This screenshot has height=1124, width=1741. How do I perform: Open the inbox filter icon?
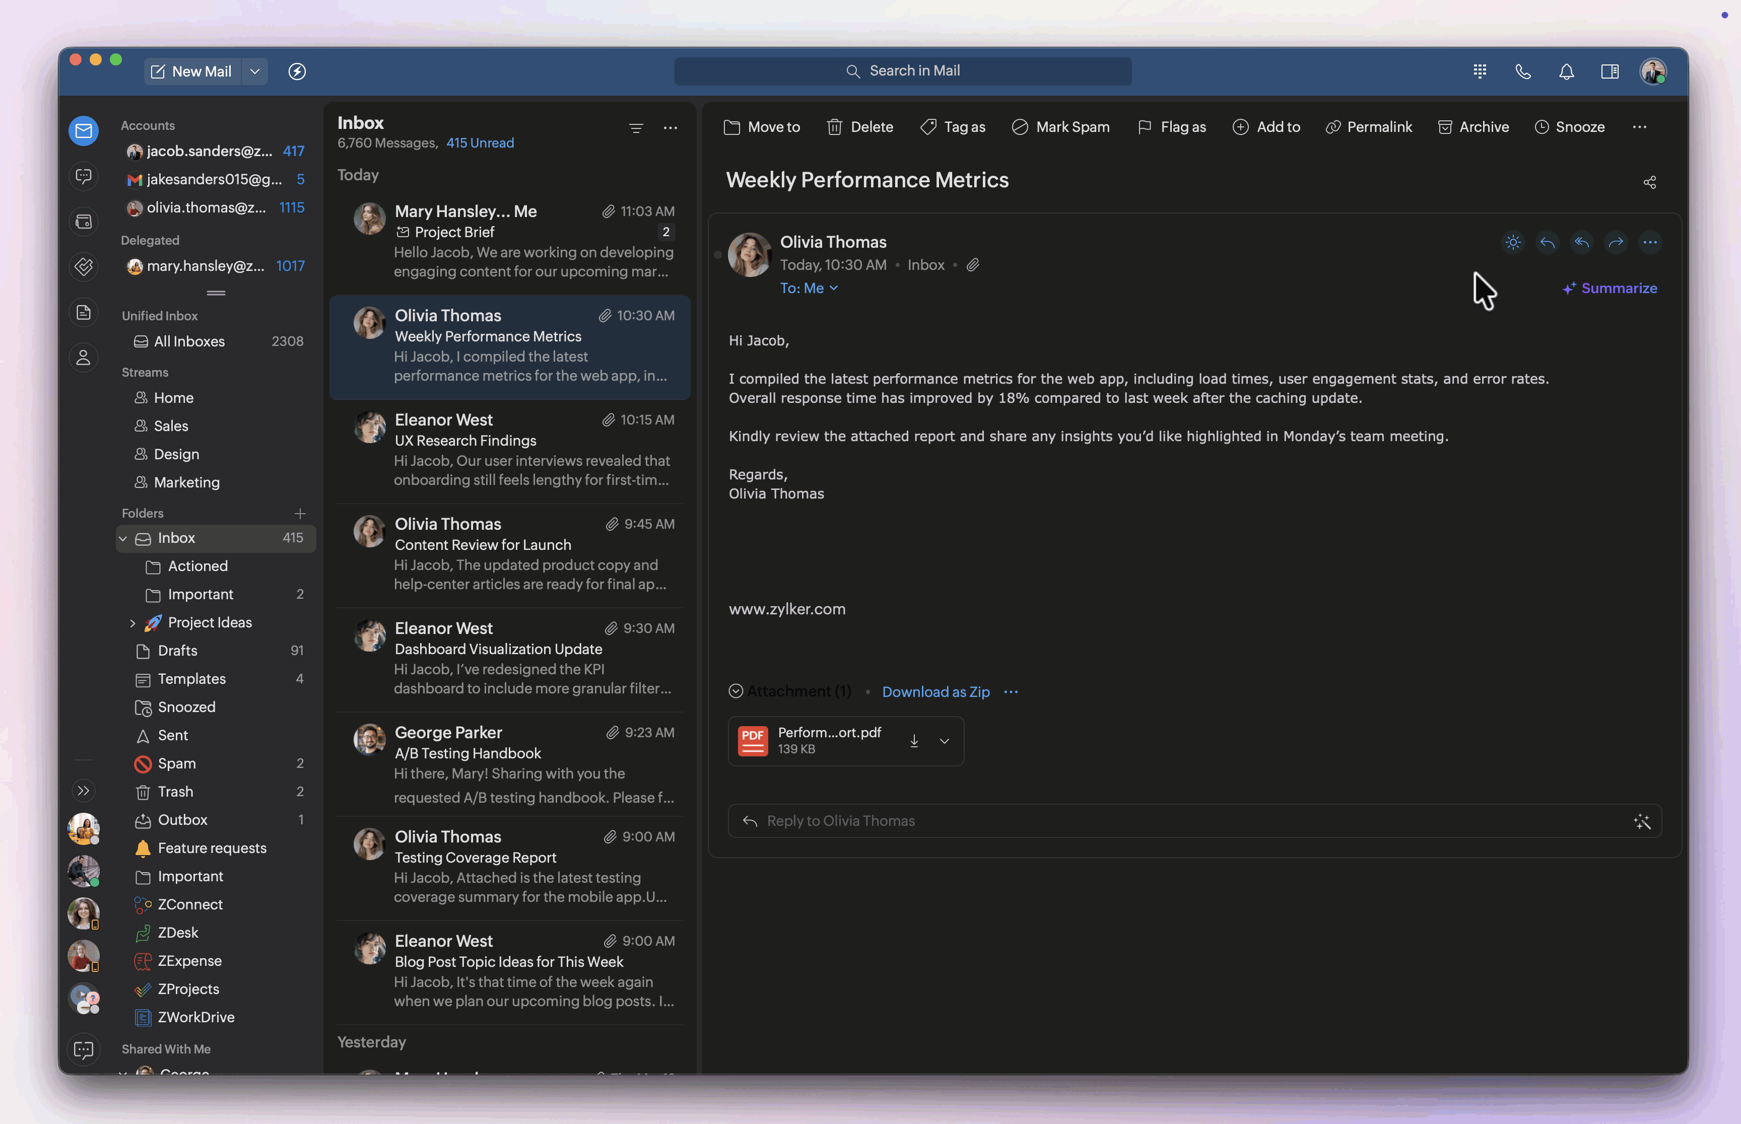[636, 128]
